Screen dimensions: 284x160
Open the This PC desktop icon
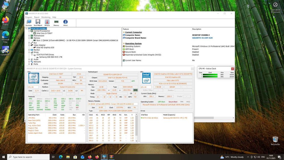pyautogui.click(x=5, y=6)
